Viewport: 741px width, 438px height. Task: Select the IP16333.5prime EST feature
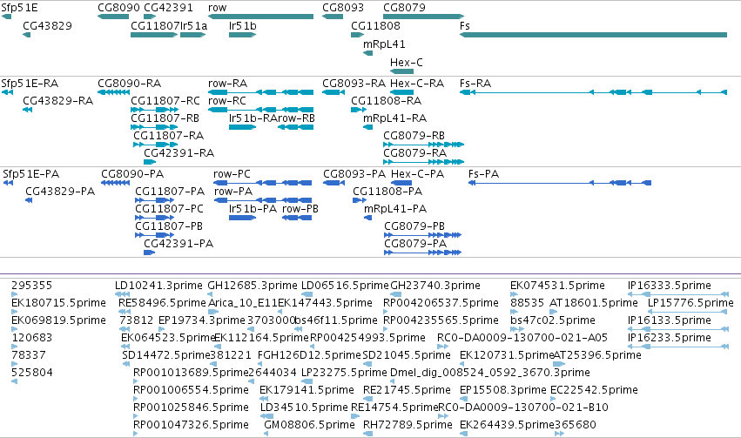click(x=677, y=294)
